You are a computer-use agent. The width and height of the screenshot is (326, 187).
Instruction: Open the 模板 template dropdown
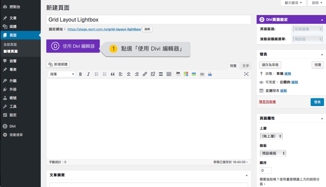pyautogui.click(x=273, y=153)
